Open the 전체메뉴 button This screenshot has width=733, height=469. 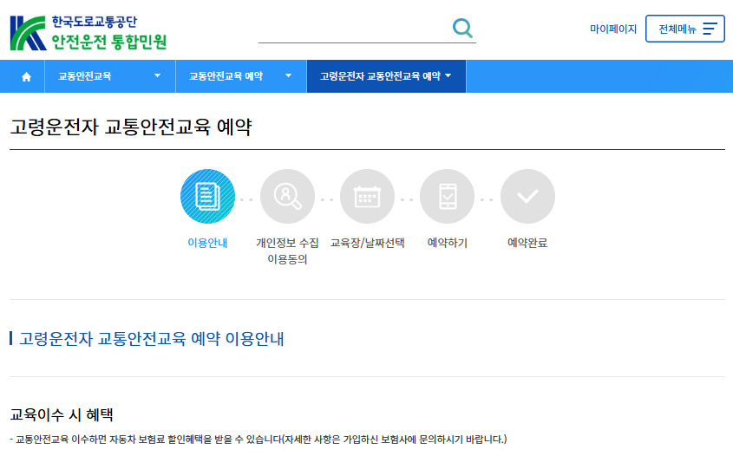pyautogui.click(x=684, y=29)
